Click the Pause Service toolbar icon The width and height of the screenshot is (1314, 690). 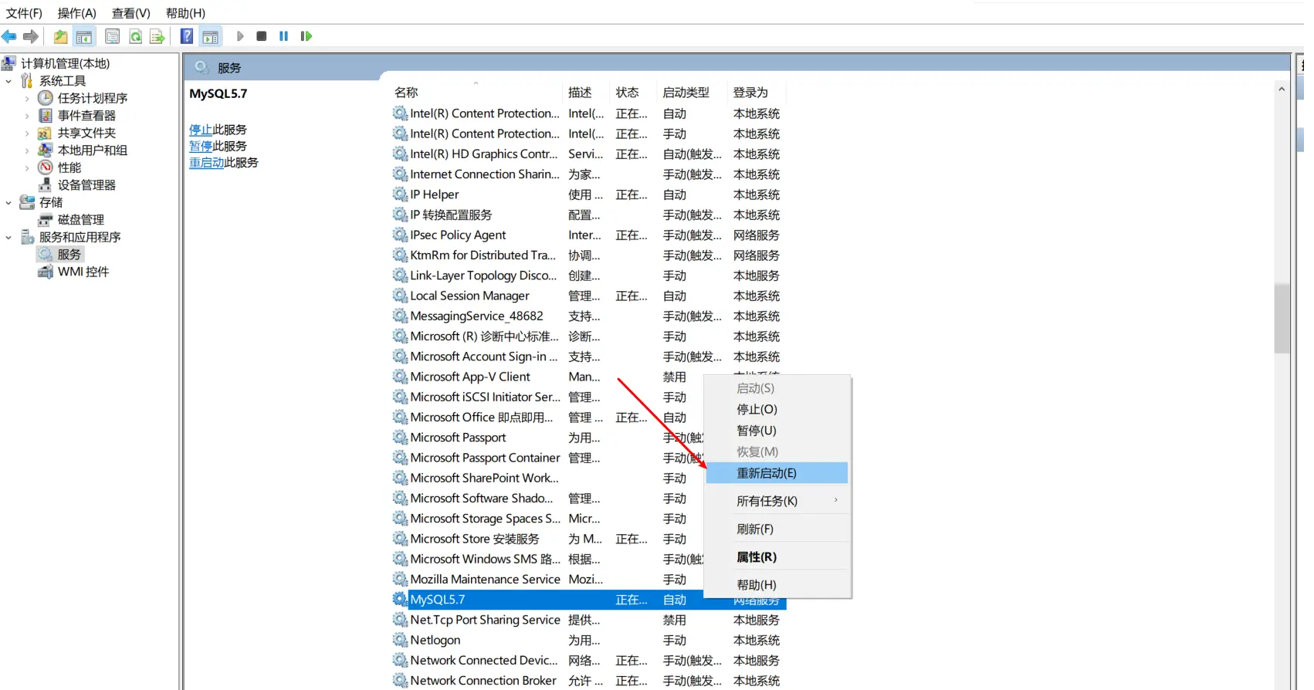point(283,36)
